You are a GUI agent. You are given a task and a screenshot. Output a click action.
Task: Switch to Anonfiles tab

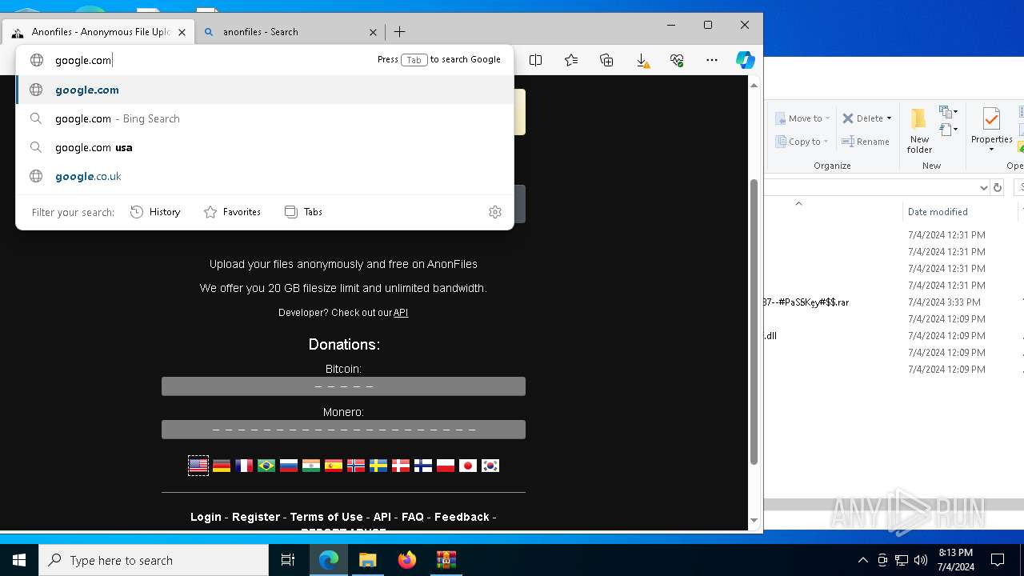click(x=98, y=32)
